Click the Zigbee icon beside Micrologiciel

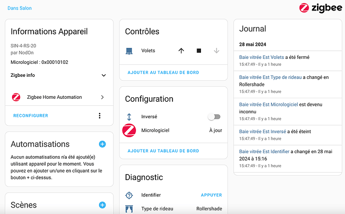point(129,130)
